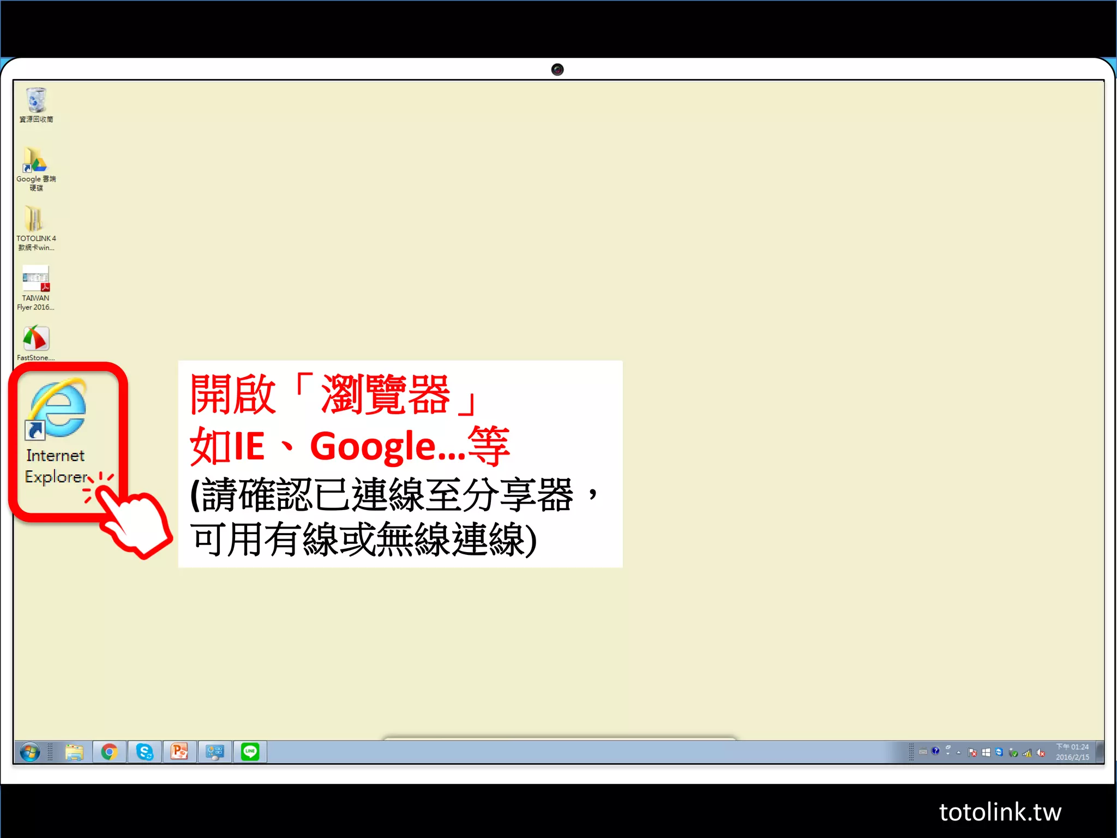Launch the FastStone desktop shortcut
Image resolution: width=1117 pixels, height=838 pixels.
[36, 339]
